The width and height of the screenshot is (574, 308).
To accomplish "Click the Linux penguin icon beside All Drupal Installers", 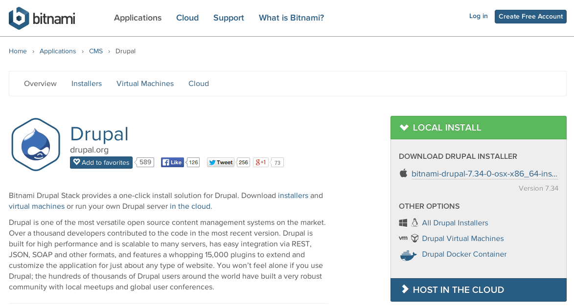I will tap(415, 222).
